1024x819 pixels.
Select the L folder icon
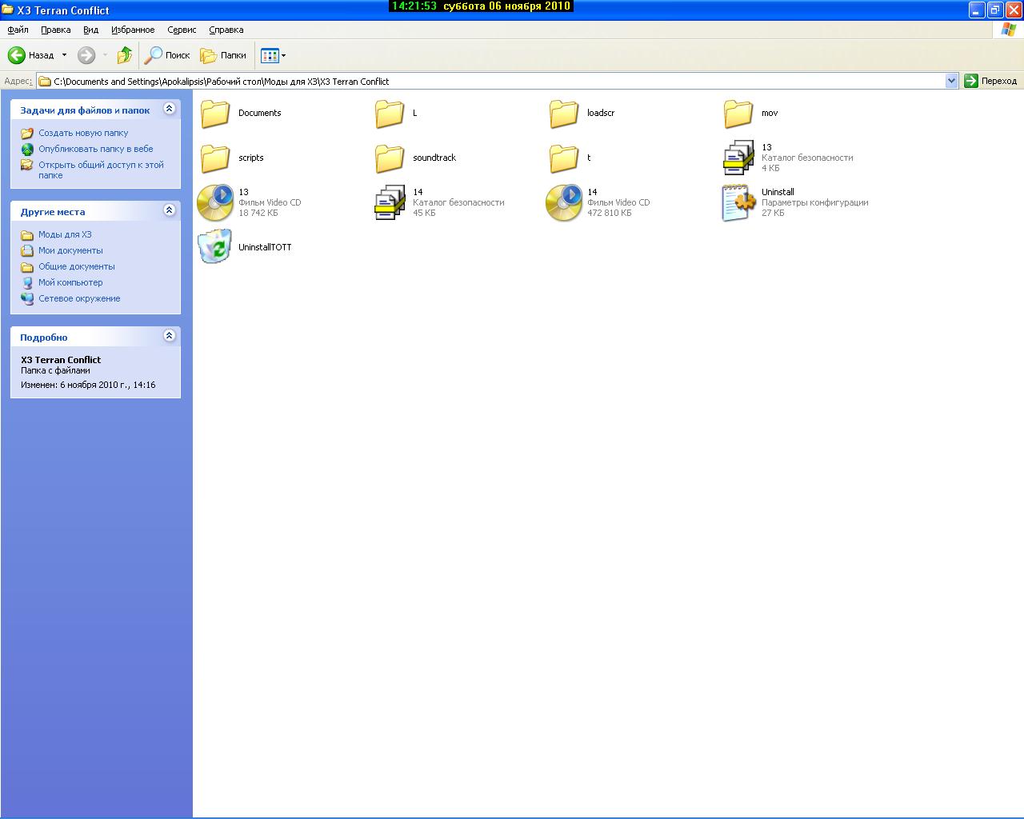point(390,114)
